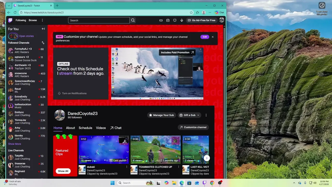Click the Twitch search field

[99, 20]
